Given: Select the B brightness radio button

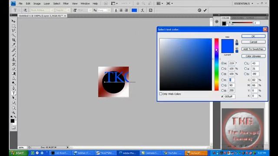Looking at the screenshot, I should pos(222,74).
